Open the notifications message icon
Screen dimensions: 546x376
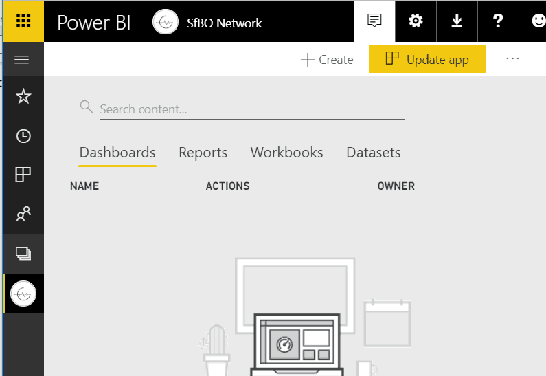click(x=374, y=21)
